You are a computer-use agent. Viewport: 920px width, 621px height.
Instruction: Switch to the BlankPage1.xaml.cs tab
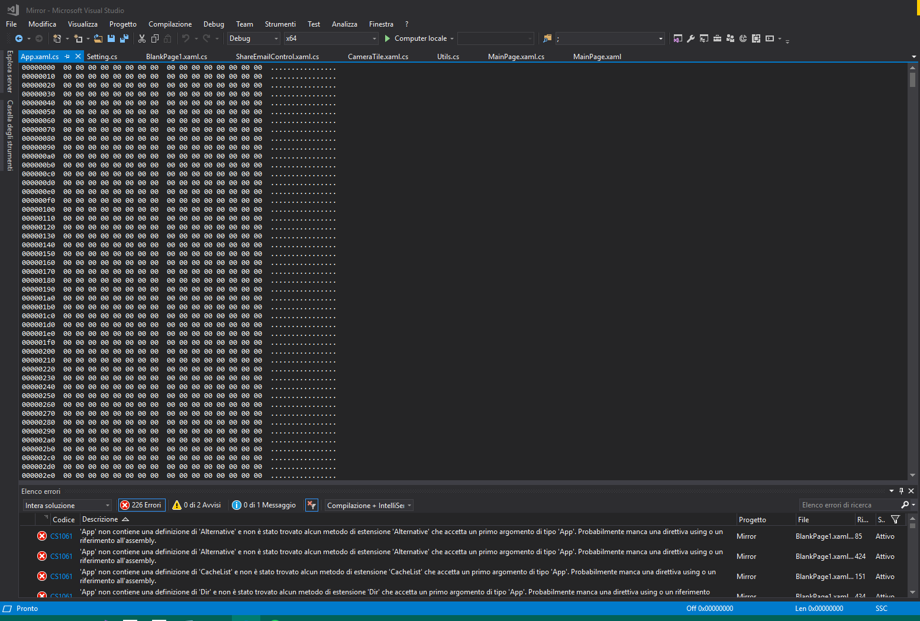176,57
